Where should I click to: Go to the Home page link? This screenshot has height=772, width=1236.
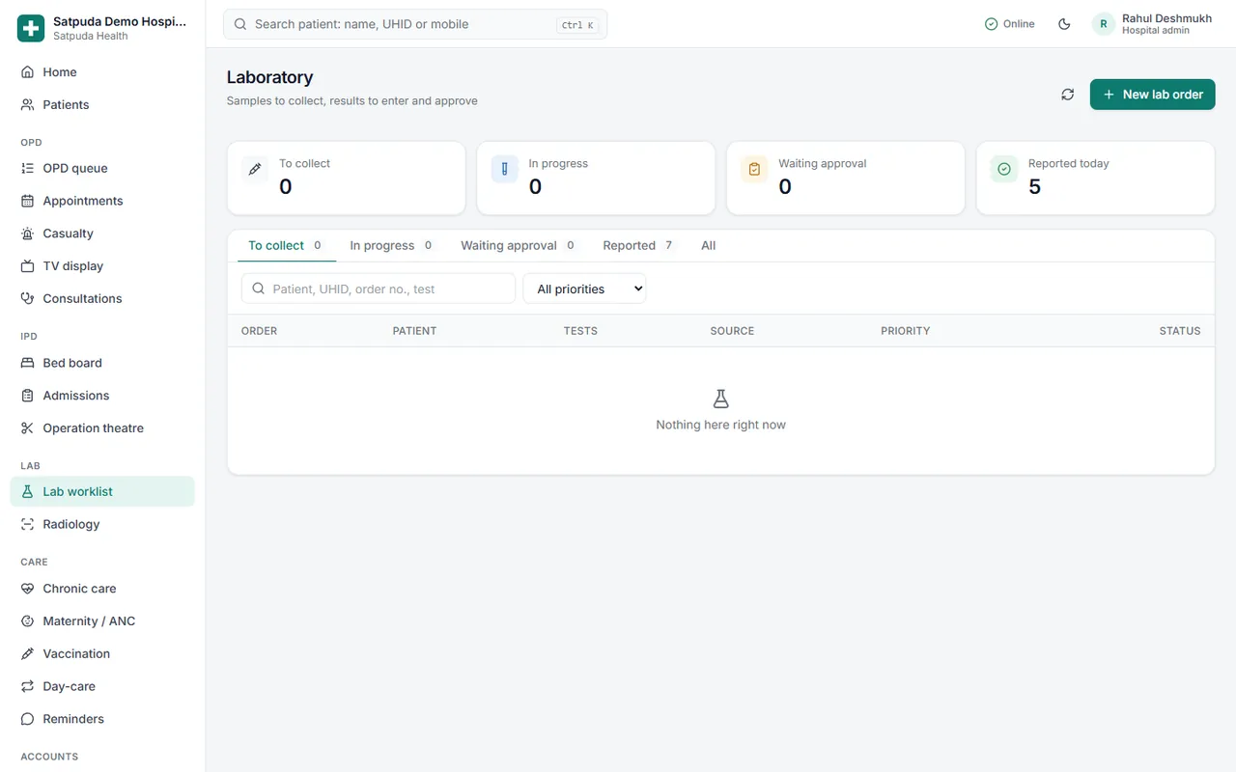coord(102,72)
